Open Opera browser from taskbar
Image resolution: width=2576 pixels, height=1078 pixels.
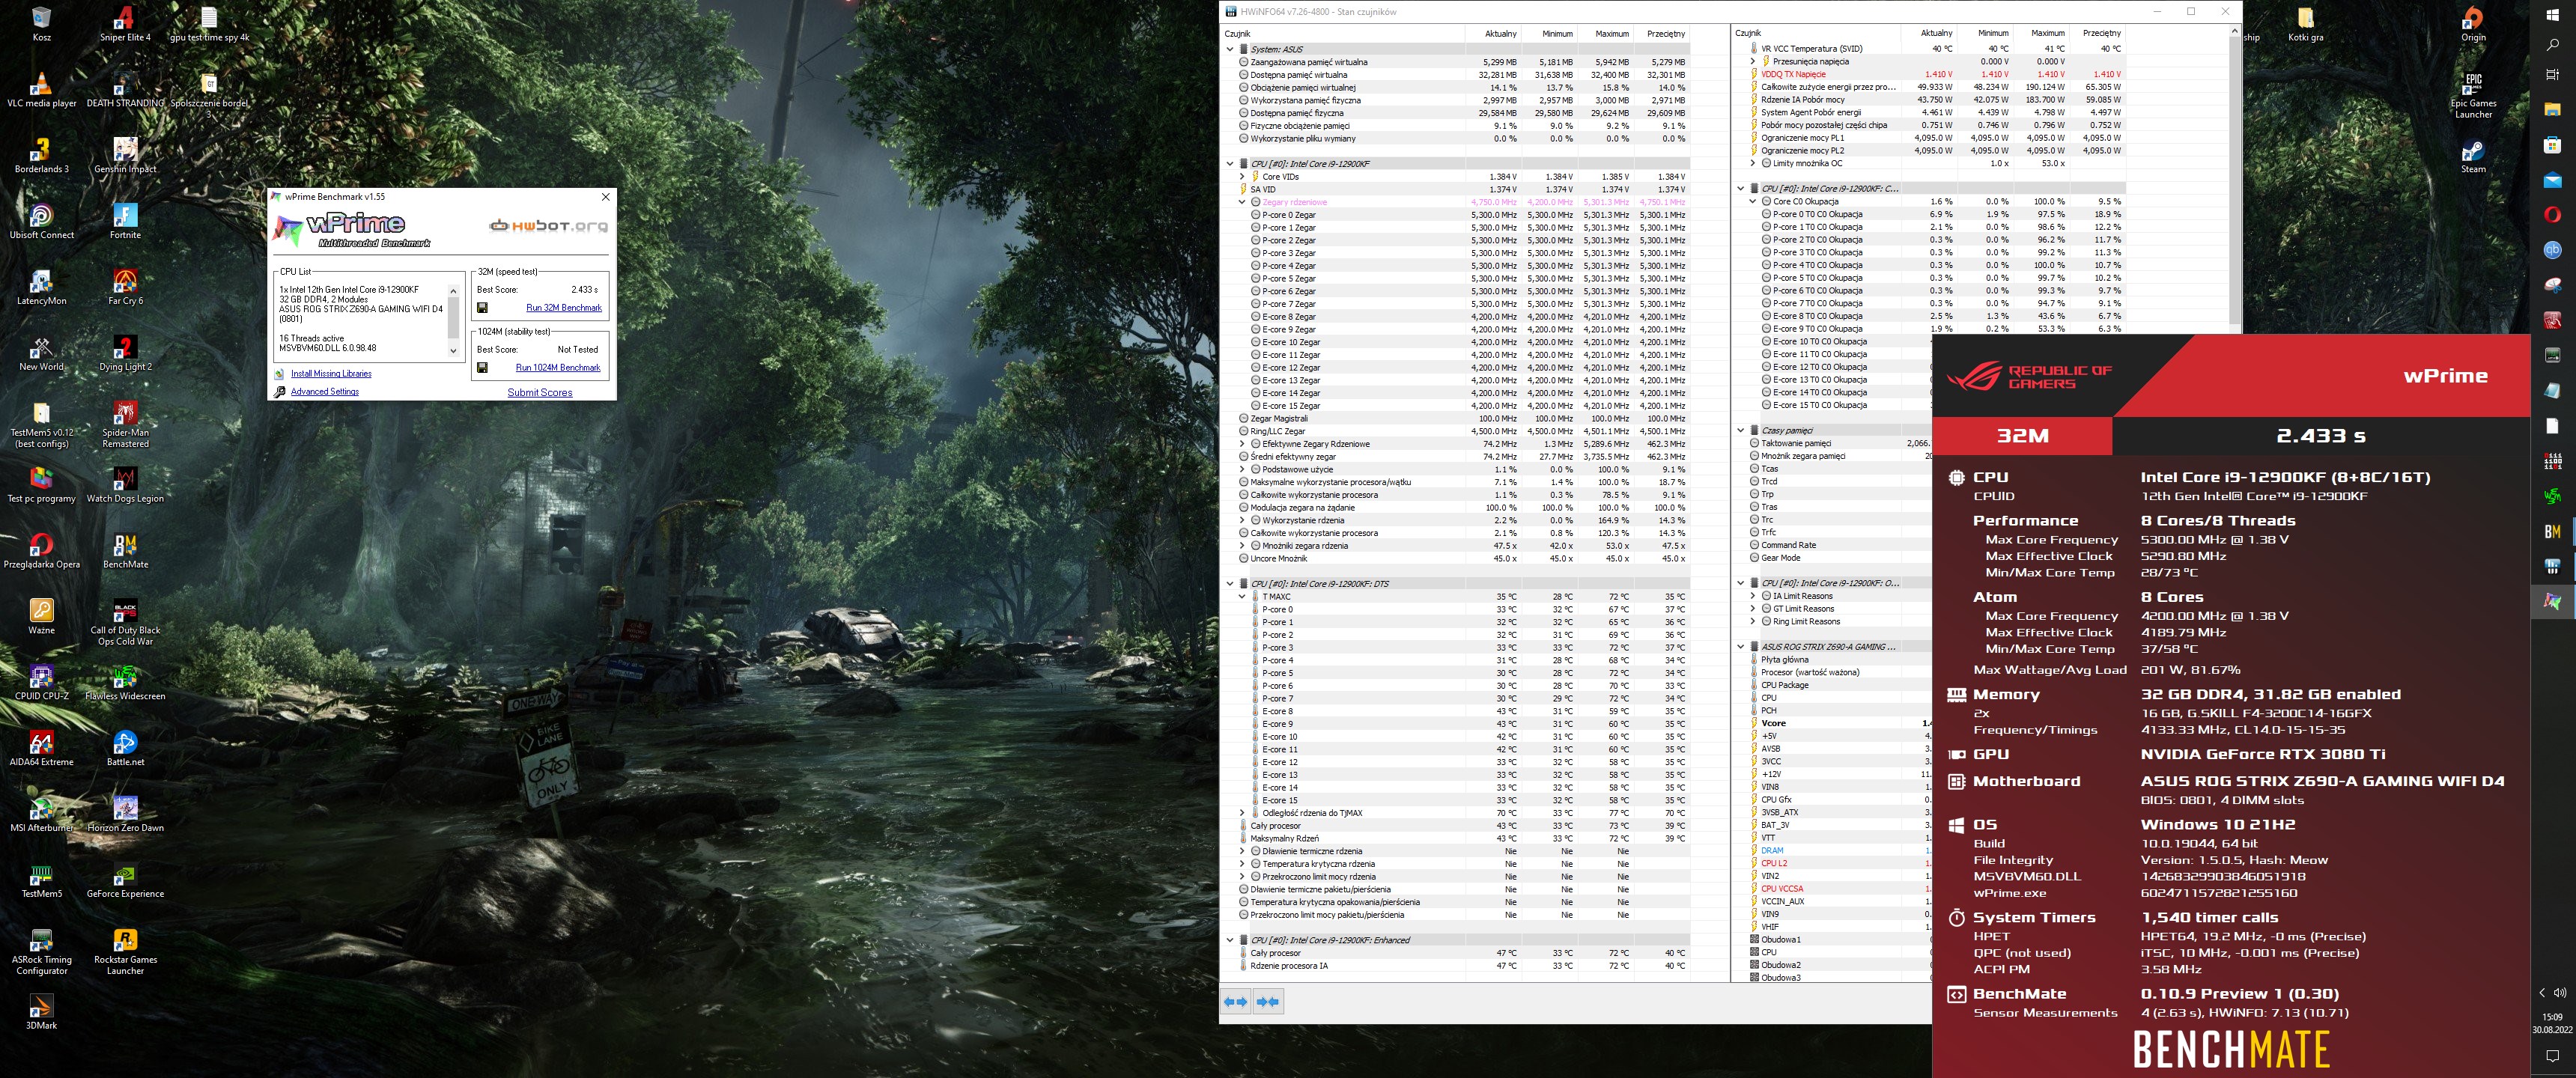click(x=2552, y=213)
